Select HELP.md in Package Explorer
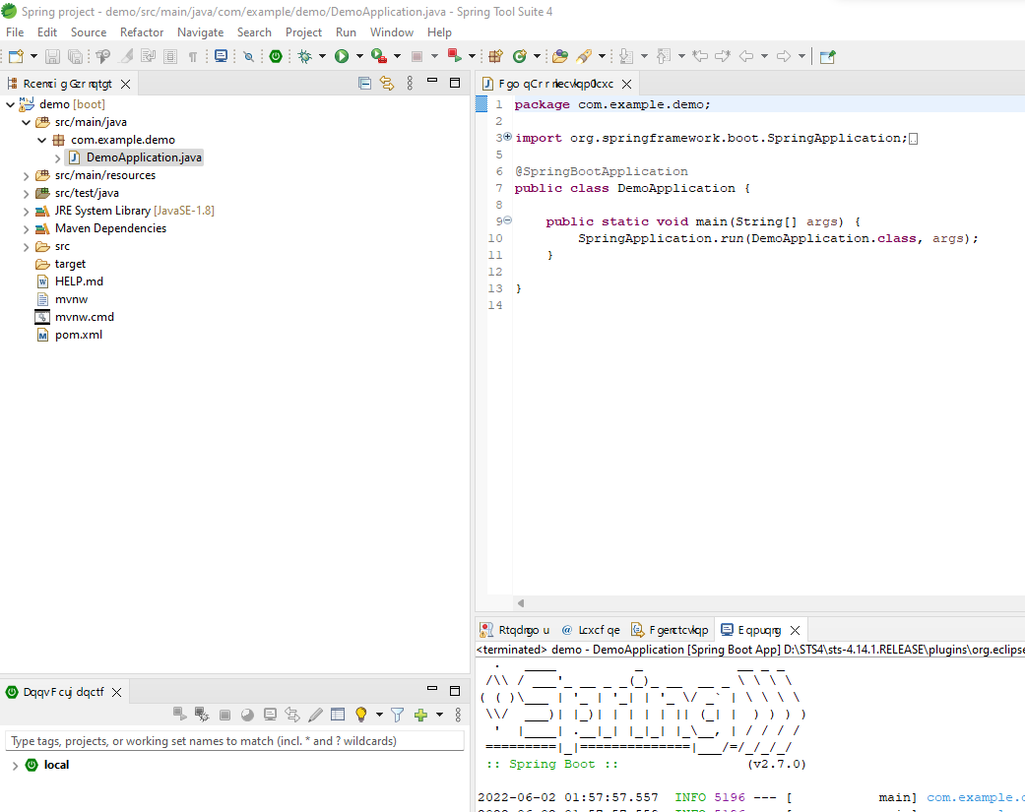 79,281
